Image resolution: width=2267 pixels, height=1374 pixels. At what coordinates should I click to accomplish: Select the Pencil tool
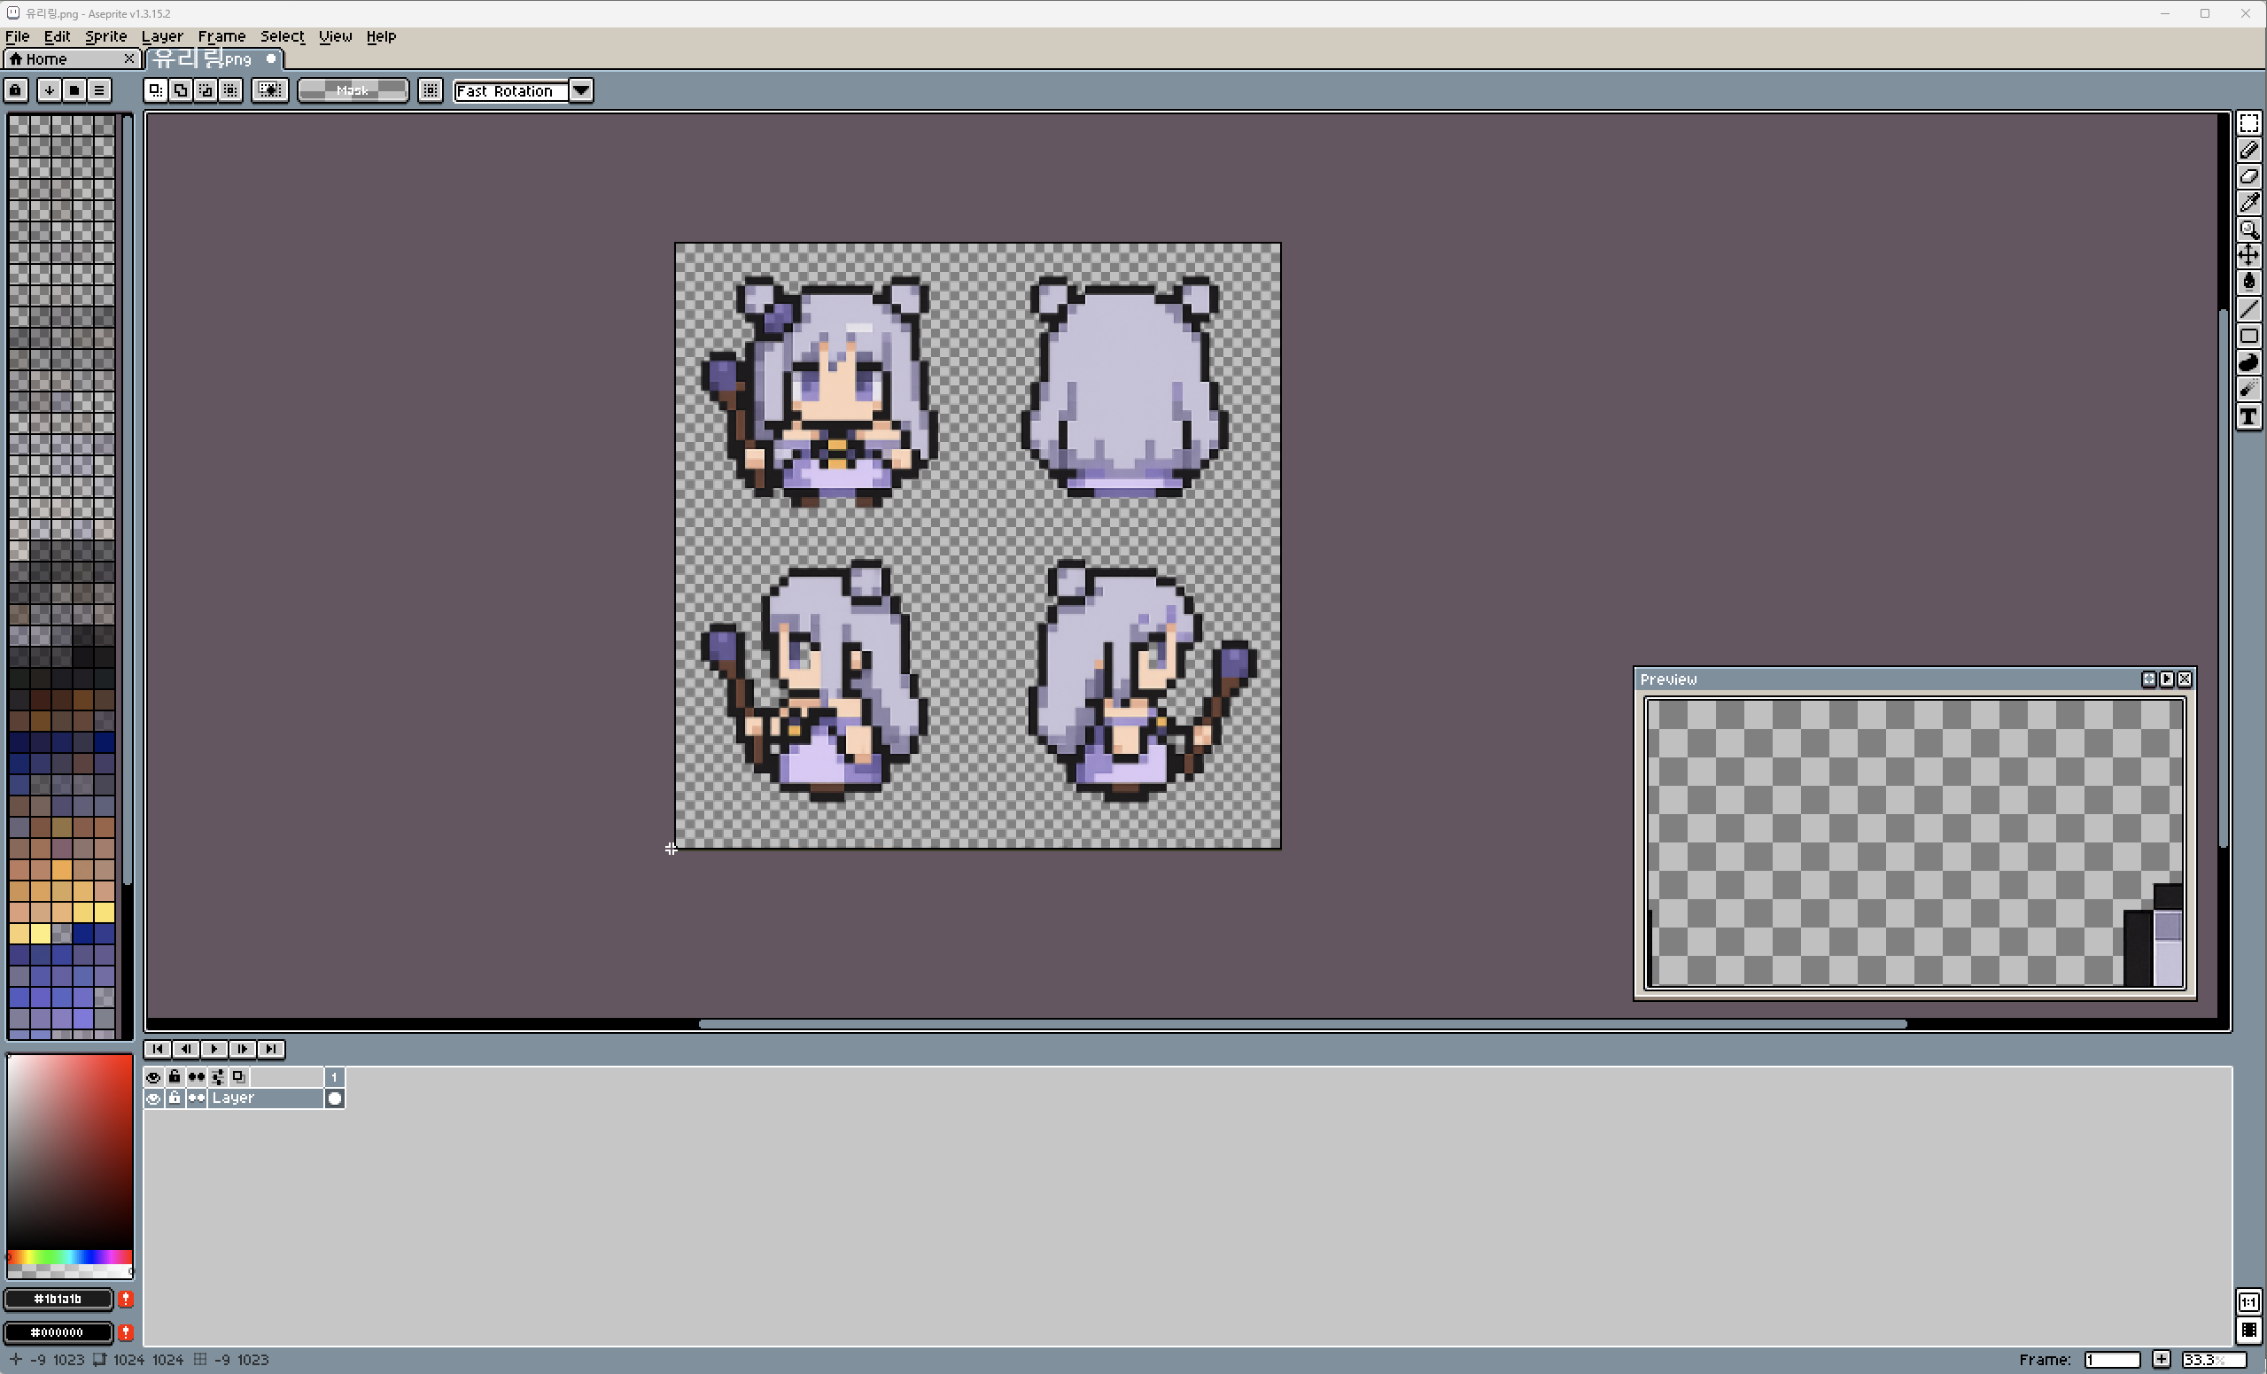click(2248, 150)
